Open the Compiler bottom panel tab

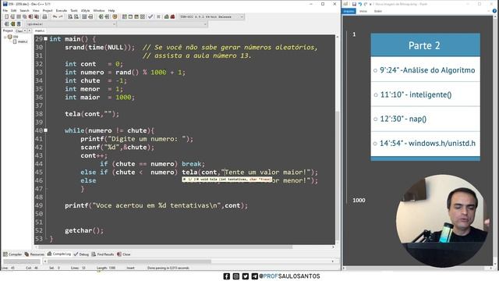(x=12, y=254)
